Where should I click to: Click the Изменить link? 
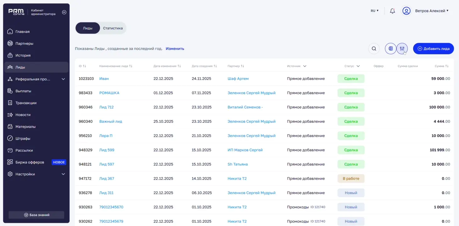175,49
